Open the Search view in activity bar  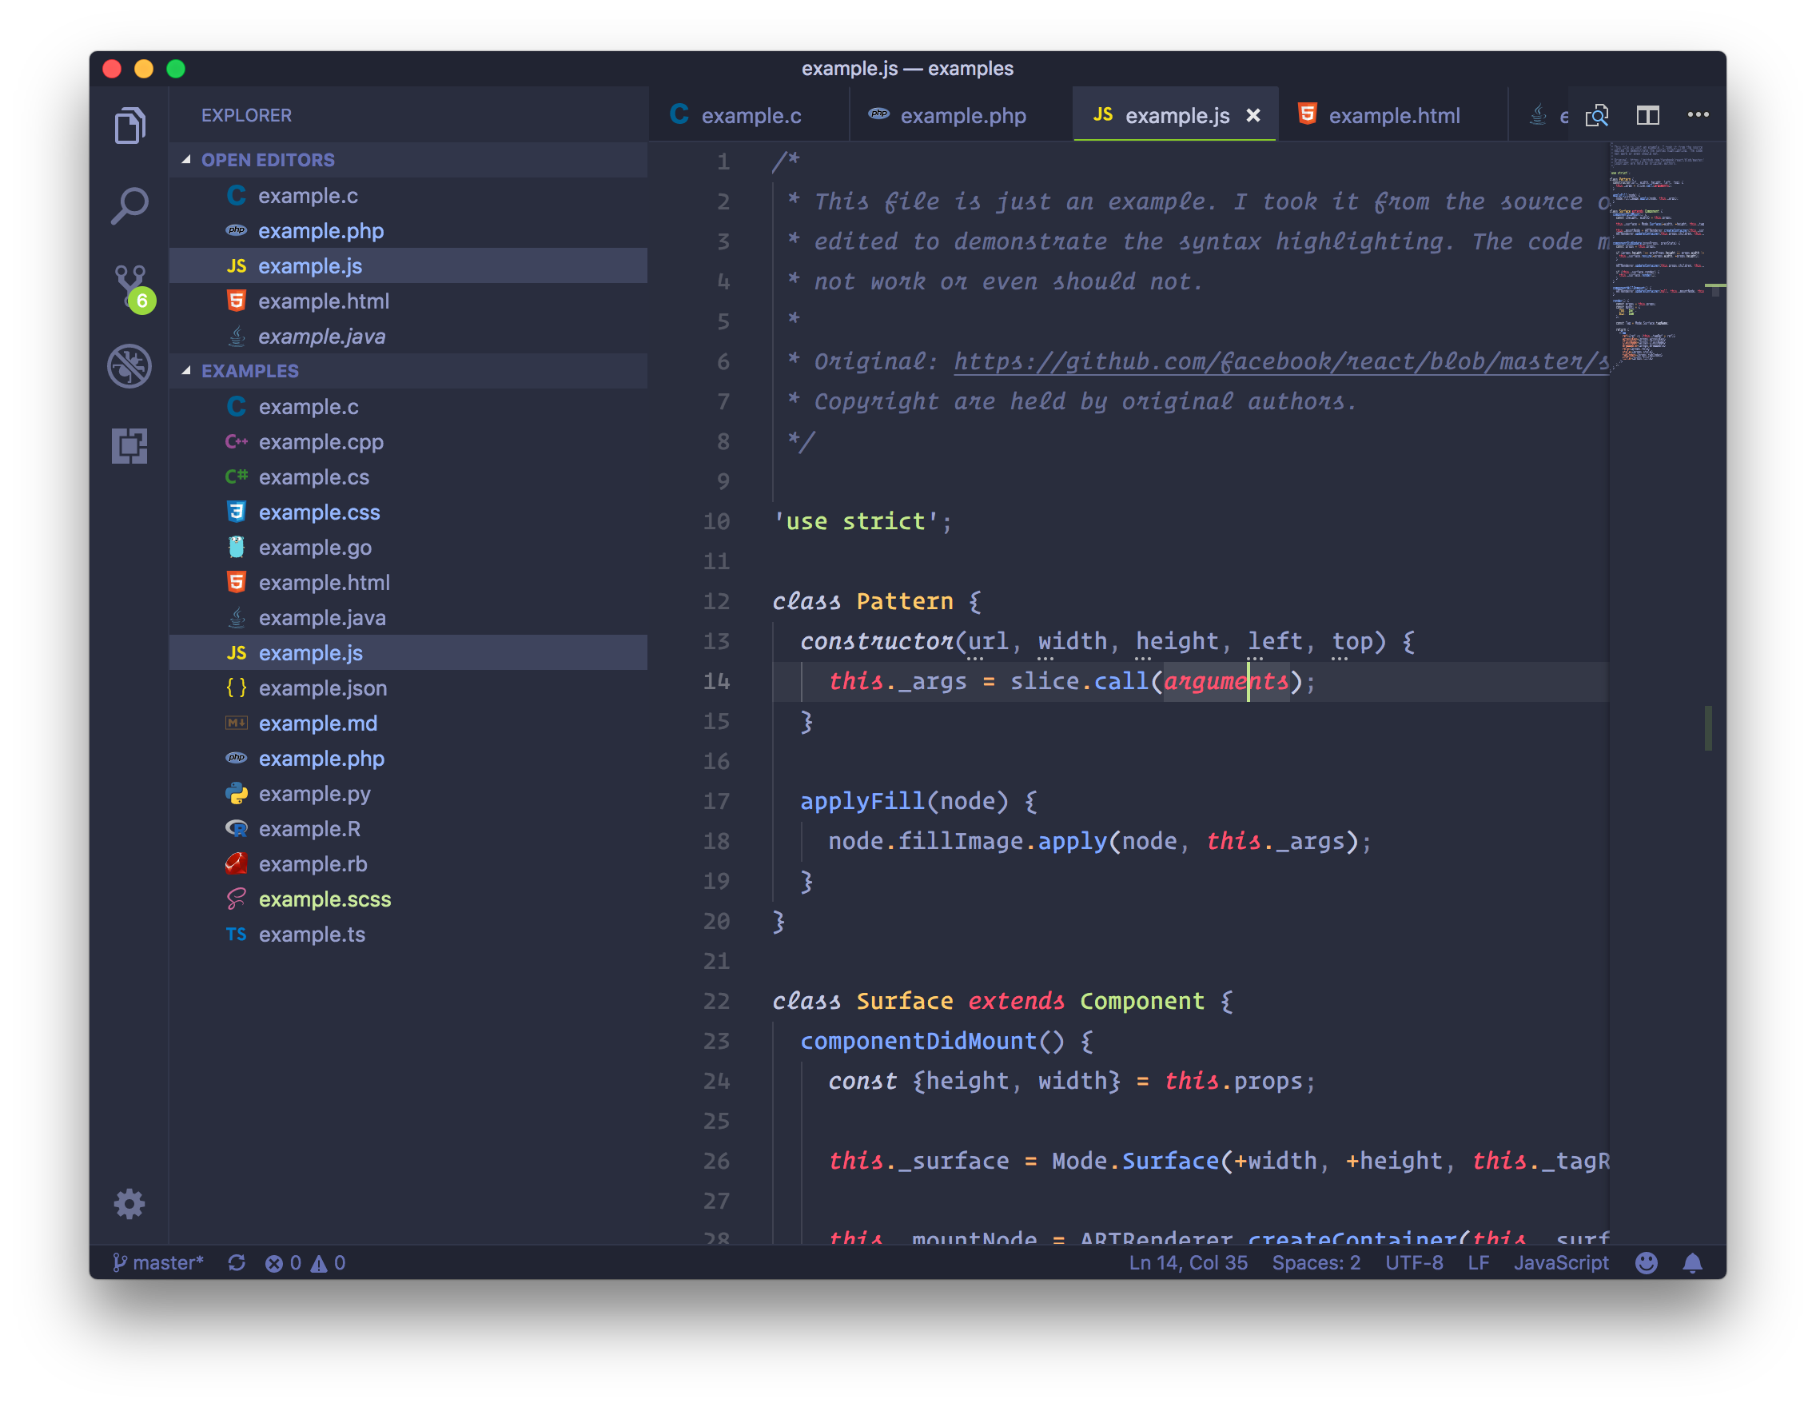click(x=129, y=205)
